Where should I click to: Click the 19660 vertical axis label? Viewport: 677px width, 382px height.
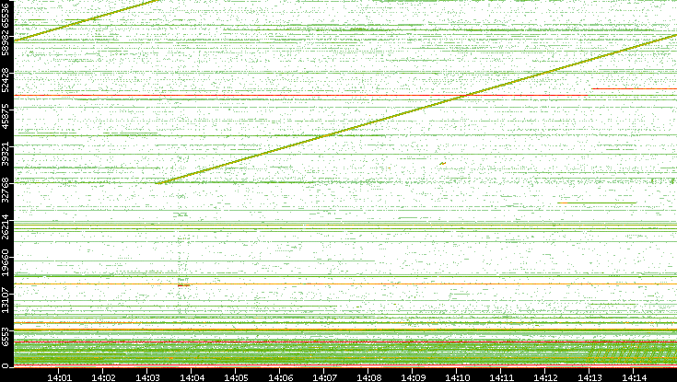[6, 264]
